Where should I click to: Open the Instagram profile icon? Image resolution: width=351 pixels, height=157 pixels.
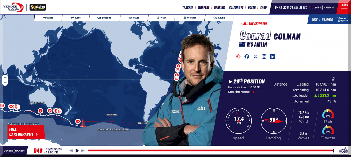point(264,57)
